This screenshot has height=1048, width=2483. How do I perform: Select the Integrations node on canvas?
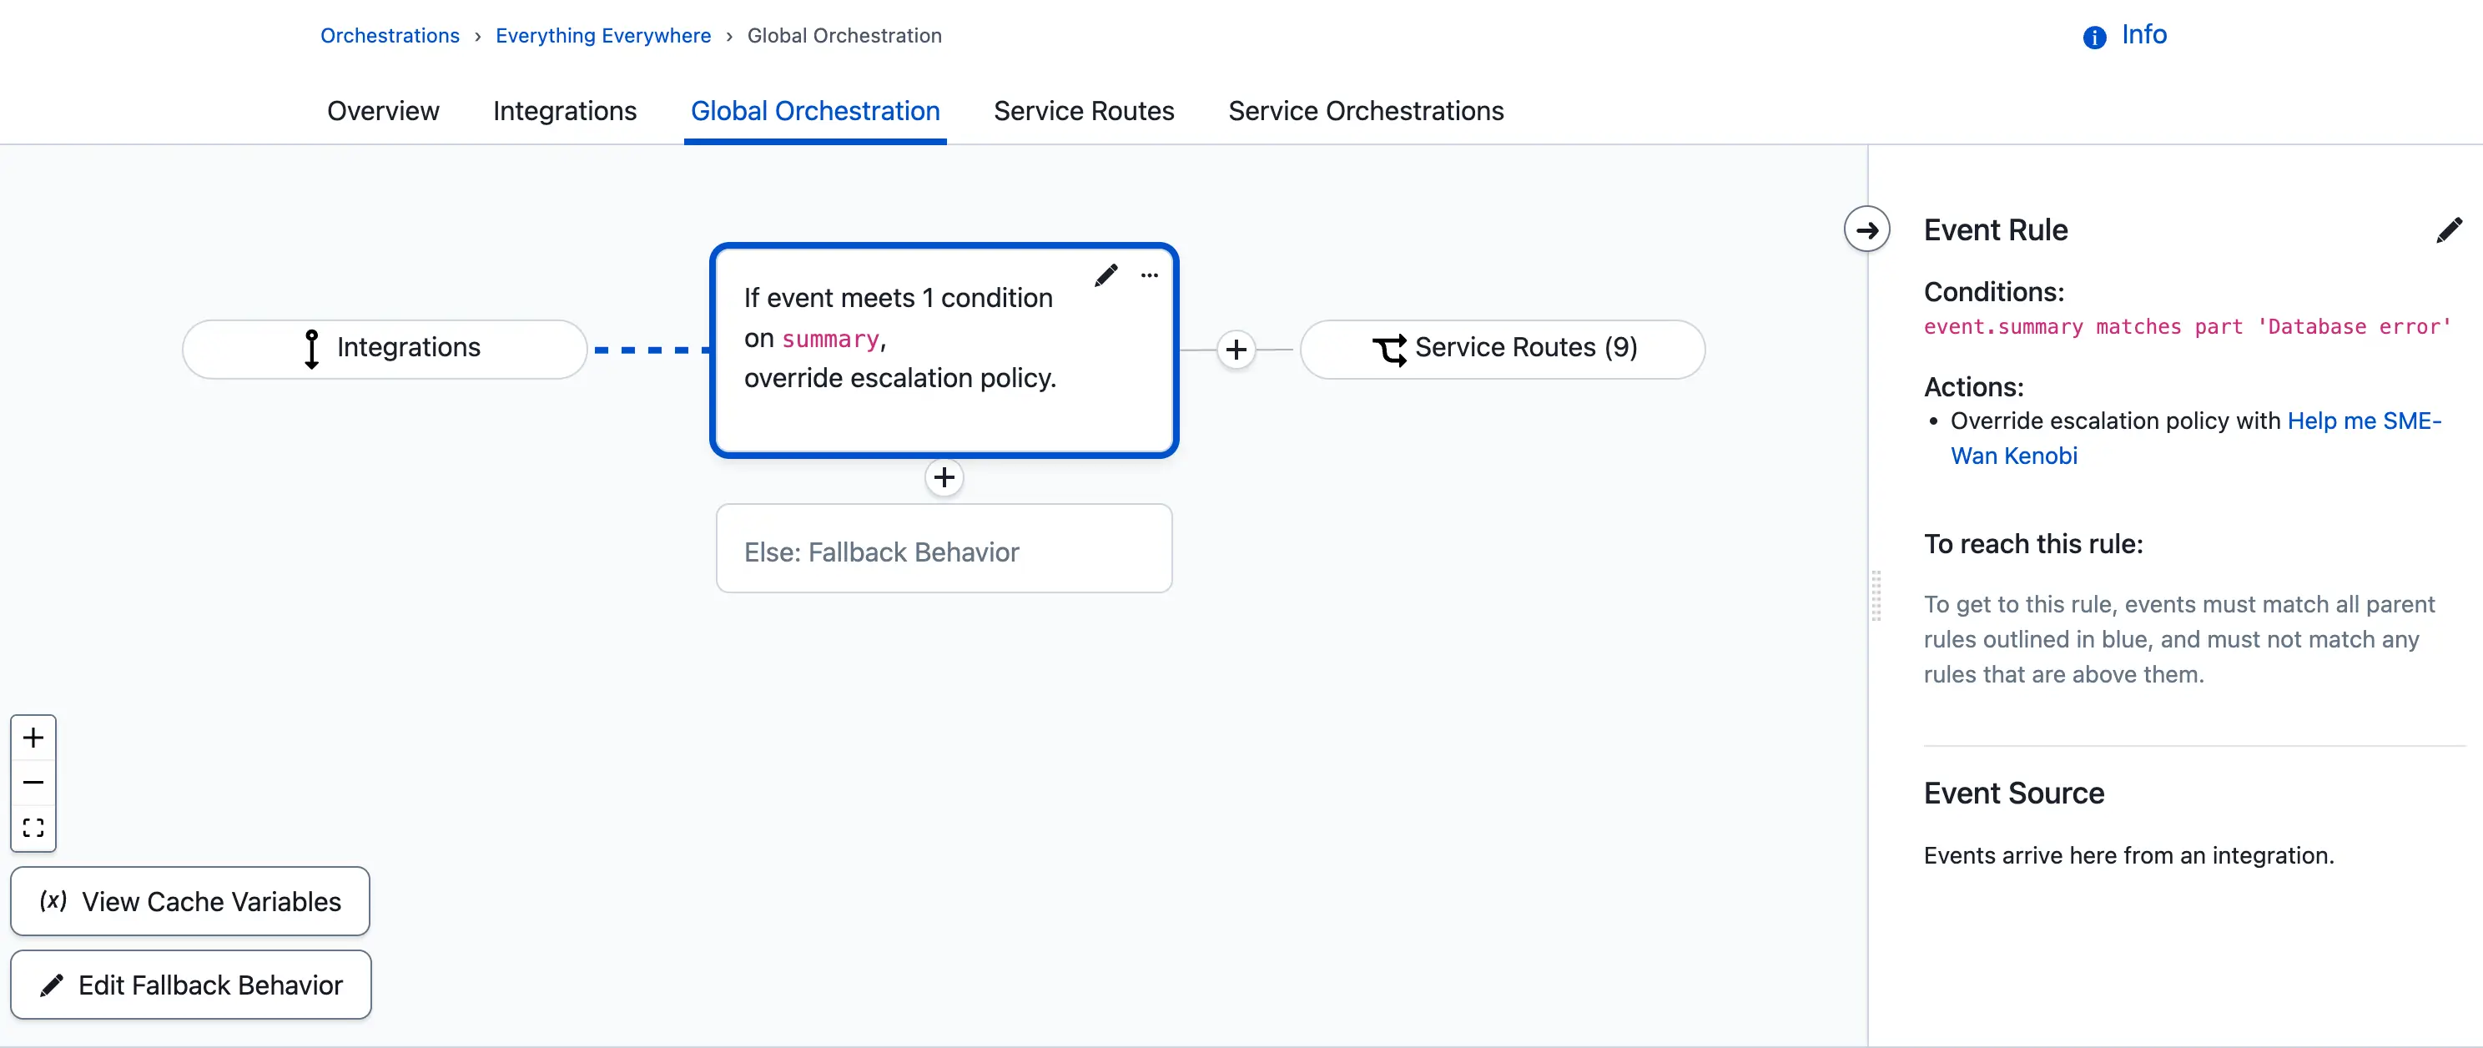tap(385, 348)
